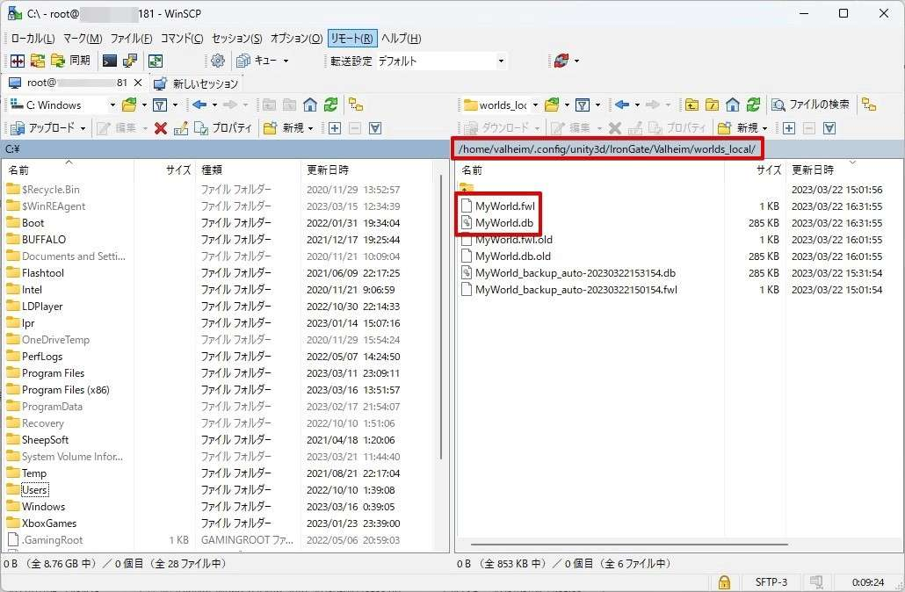905x592 pixels.
Task: Click the 同期 synchronize button
Action: tap(70, 60)
